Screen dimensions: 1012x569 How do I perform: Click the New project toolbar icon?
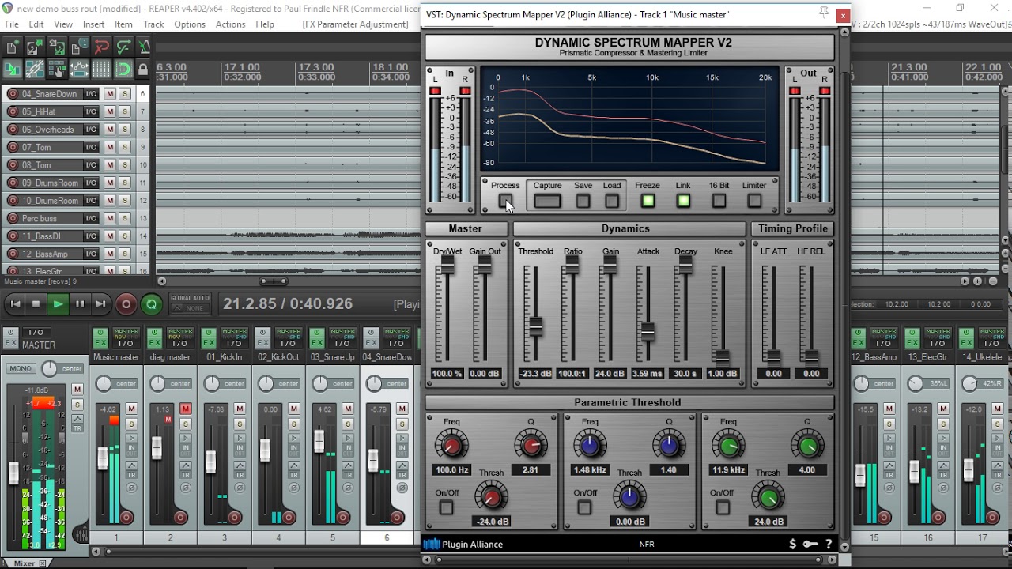pos(13,47)
